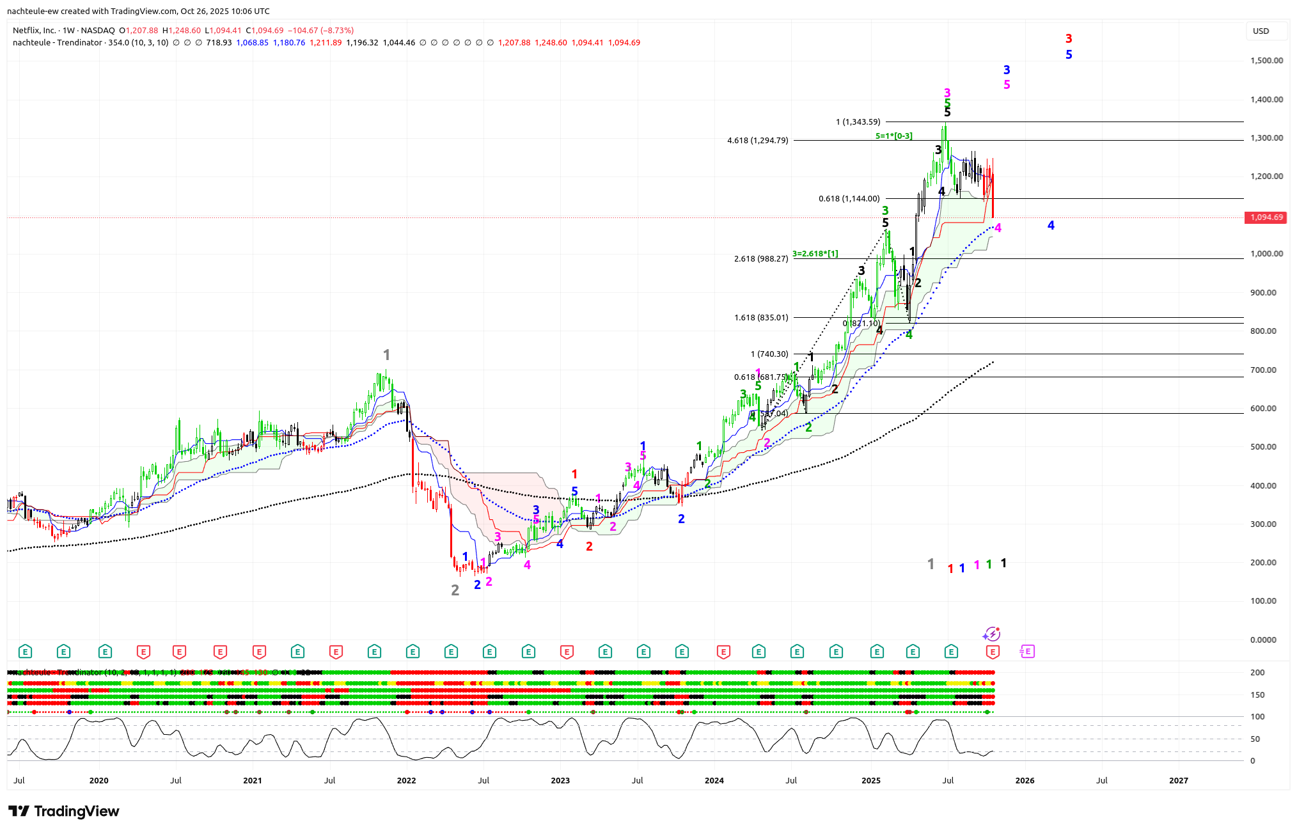Viewport: 1297px width, 832px height.
Task: Click the top nachteule - Trendinator legend
Action: tap(58, 42)
